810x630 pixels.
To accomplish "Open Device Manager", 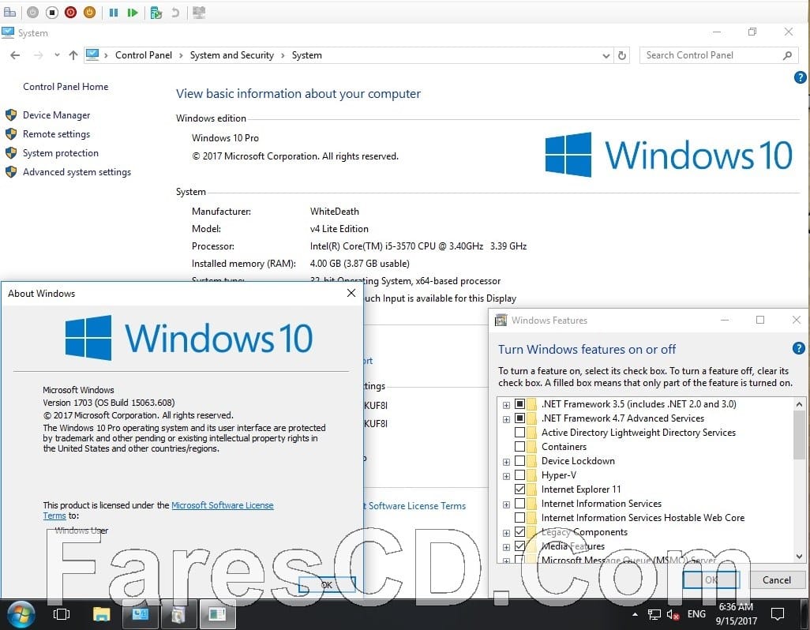I will tap(56, 115).
